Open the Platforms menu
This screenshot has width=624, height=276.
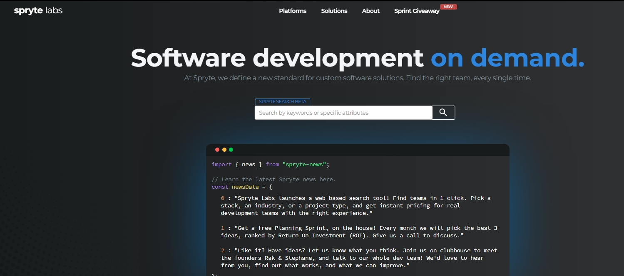tap(293, 11)
